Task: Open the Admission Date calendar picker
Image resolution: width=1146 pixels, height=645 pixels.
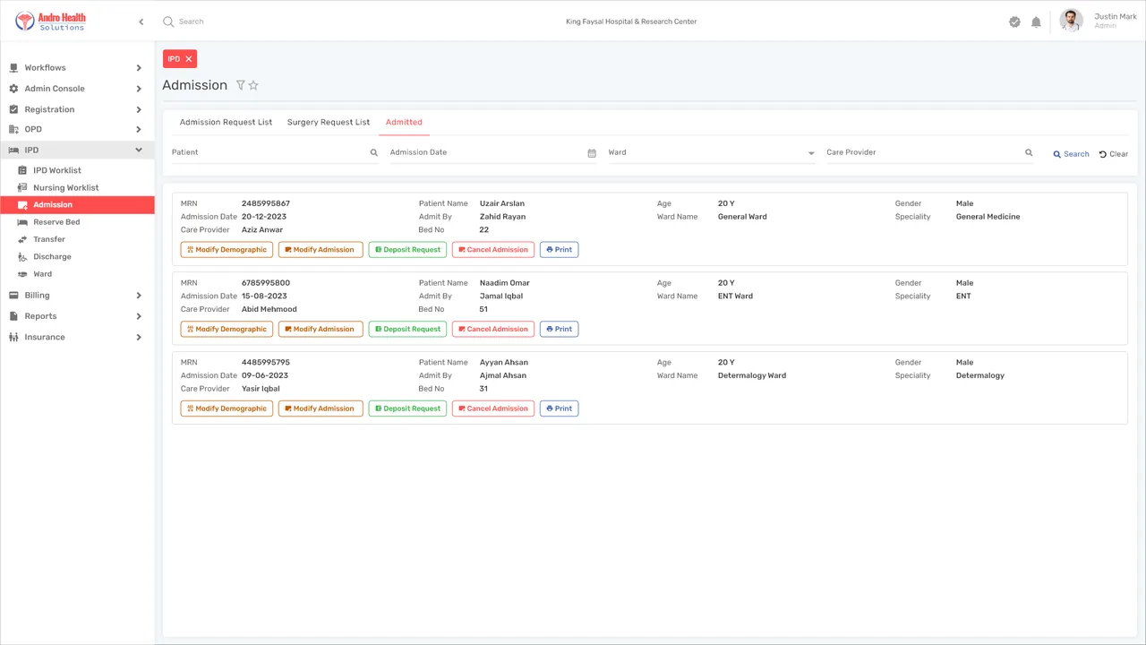Action: point(592,153)
